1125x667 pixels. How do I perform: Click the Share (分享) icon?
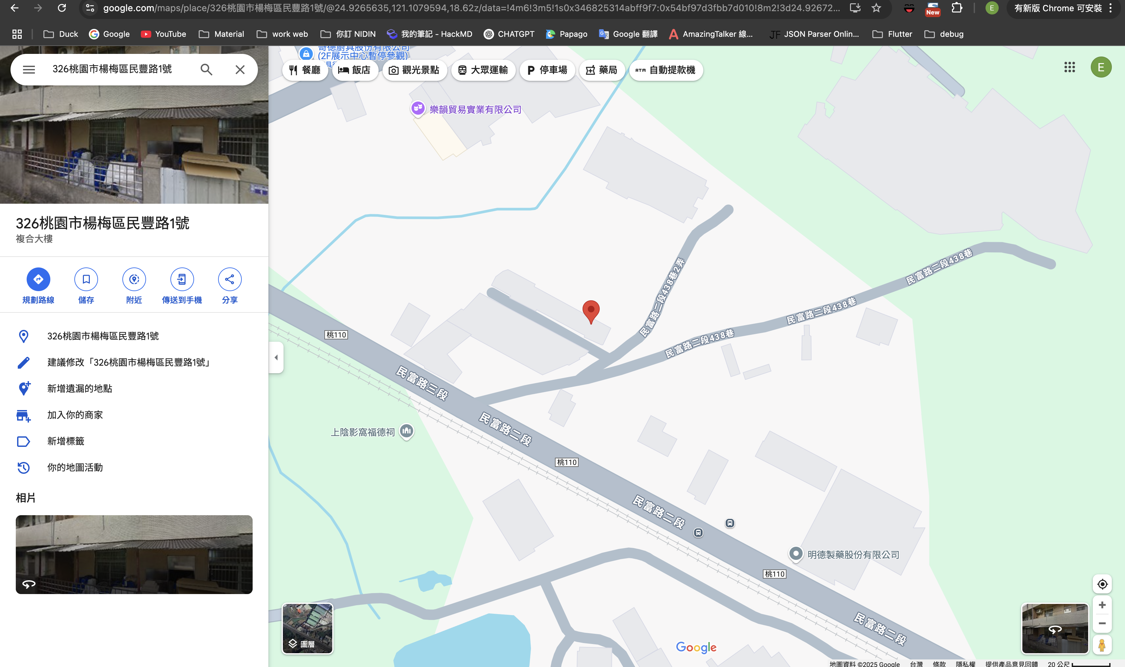tap(230, 279)
